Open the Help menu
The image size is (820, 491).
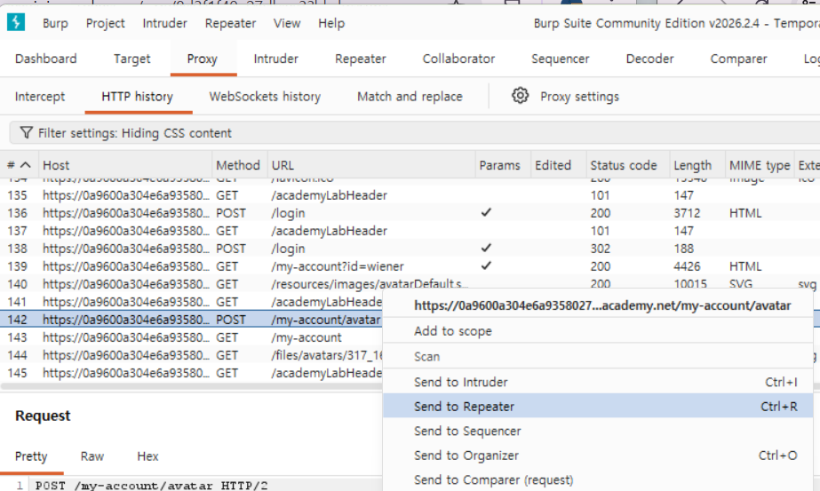click(331, 24)
